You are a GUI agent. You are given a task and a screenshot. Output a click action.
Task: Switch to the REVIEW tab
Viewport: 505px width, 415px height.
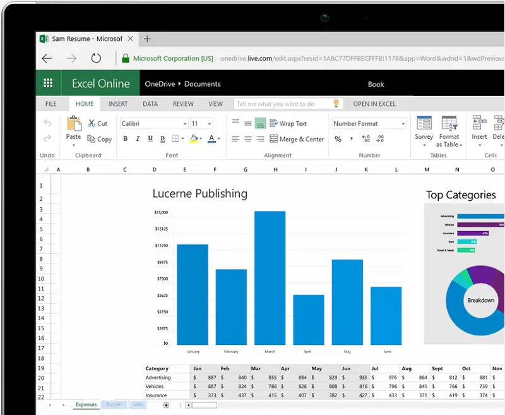pos(183,104)
